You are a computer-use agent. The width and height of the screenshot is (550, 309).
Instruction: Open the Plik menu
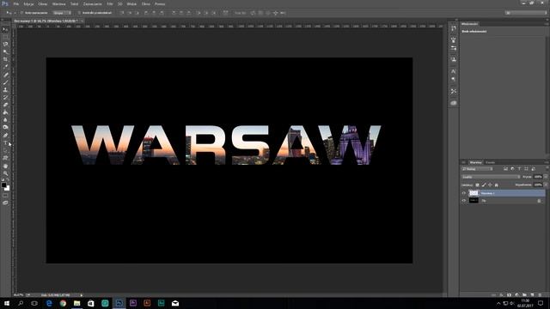click(x=16, y=4)
